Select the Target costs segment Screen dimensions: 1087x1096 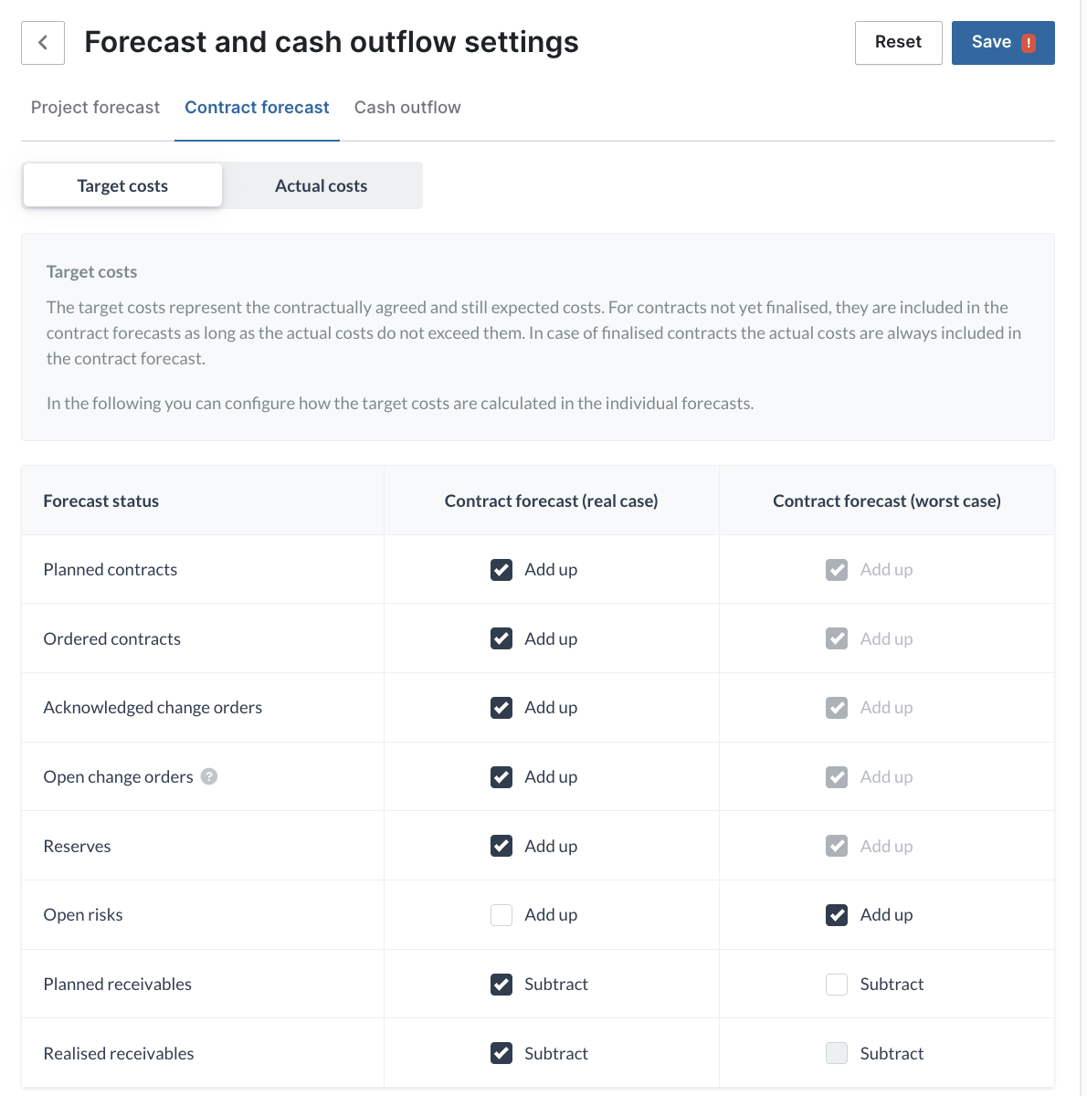pyautogui.click(x=122, y=185)
